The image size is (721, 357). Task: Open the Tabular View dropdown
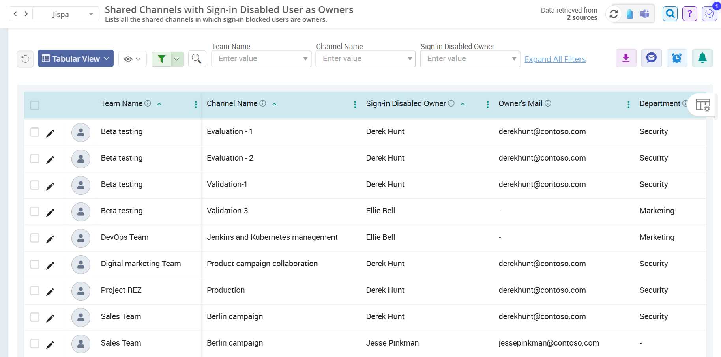coord(75,58)
